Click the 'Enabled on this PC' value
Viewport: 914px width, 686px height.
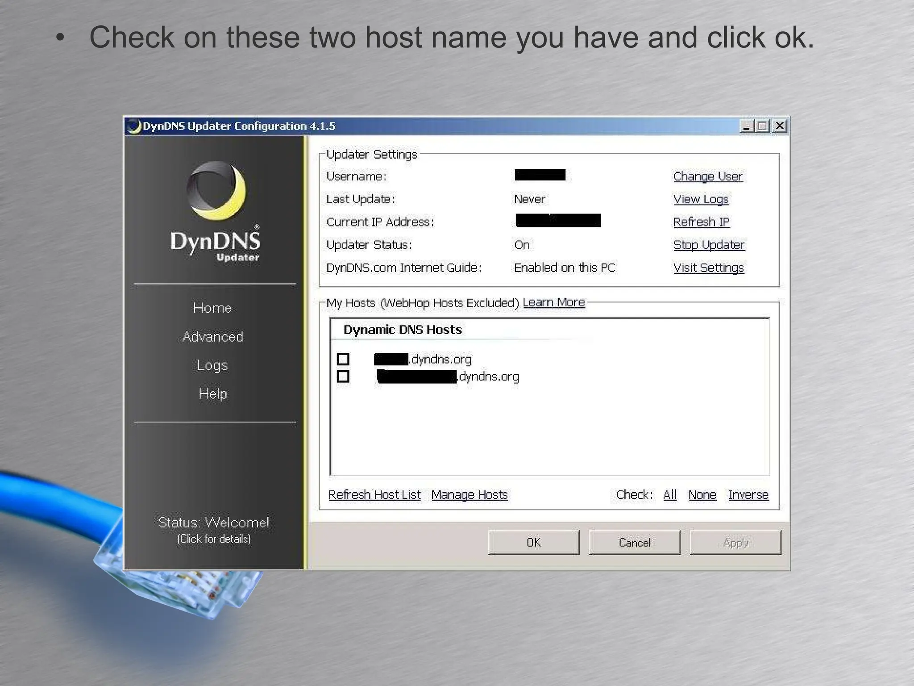(x=565, y=268)
